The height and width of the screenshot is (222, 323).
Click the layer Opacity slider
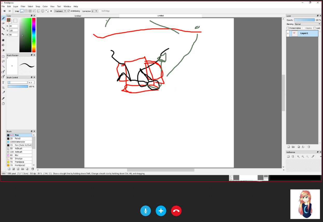[304, 20]
